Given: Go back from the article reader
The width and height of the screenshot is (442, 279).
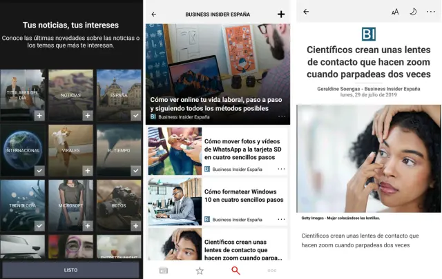Looking at the screenshot, I should 306,12.
